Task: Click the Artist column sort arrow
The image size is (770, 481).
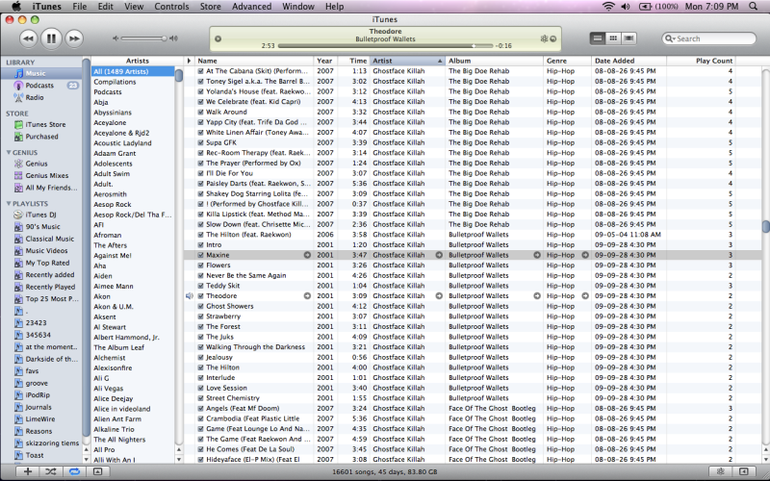Action: (x=440, y=61)
